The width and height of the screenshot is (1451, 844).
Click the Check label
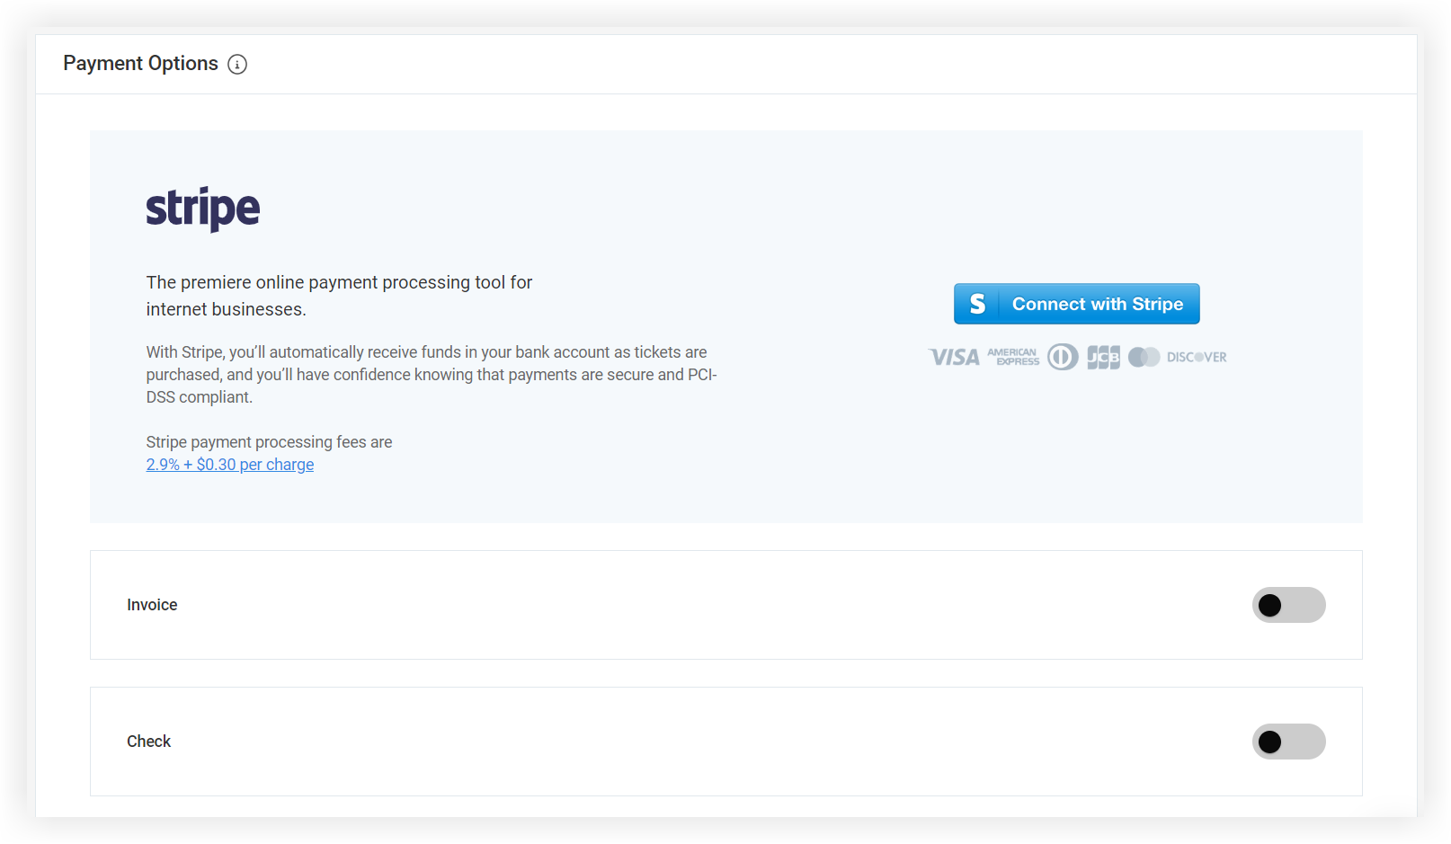point(148,742)
